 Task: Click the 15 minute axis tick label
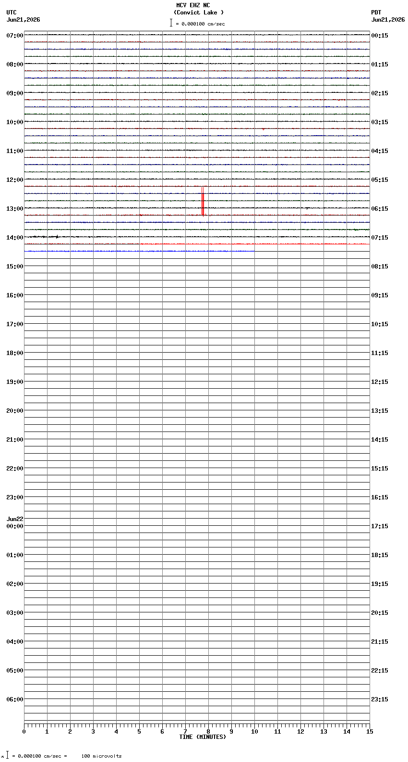(x=370, y=732)
